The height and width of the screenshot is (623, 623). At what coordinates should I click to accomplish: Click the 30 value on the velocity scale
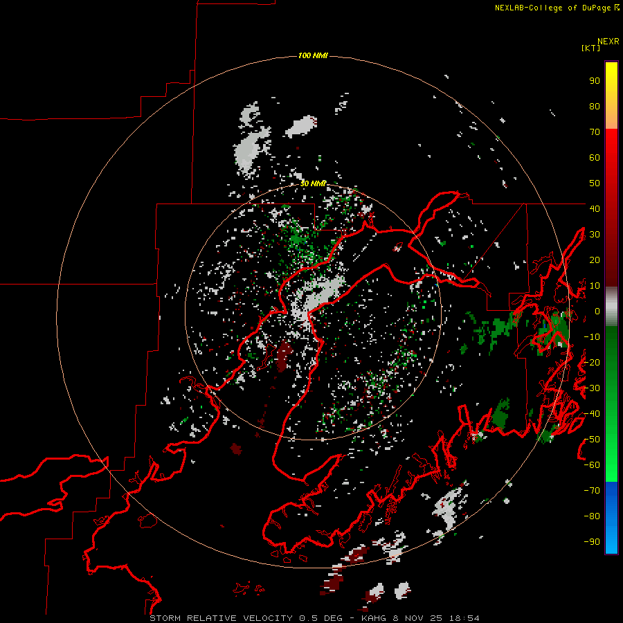[595, 235]
